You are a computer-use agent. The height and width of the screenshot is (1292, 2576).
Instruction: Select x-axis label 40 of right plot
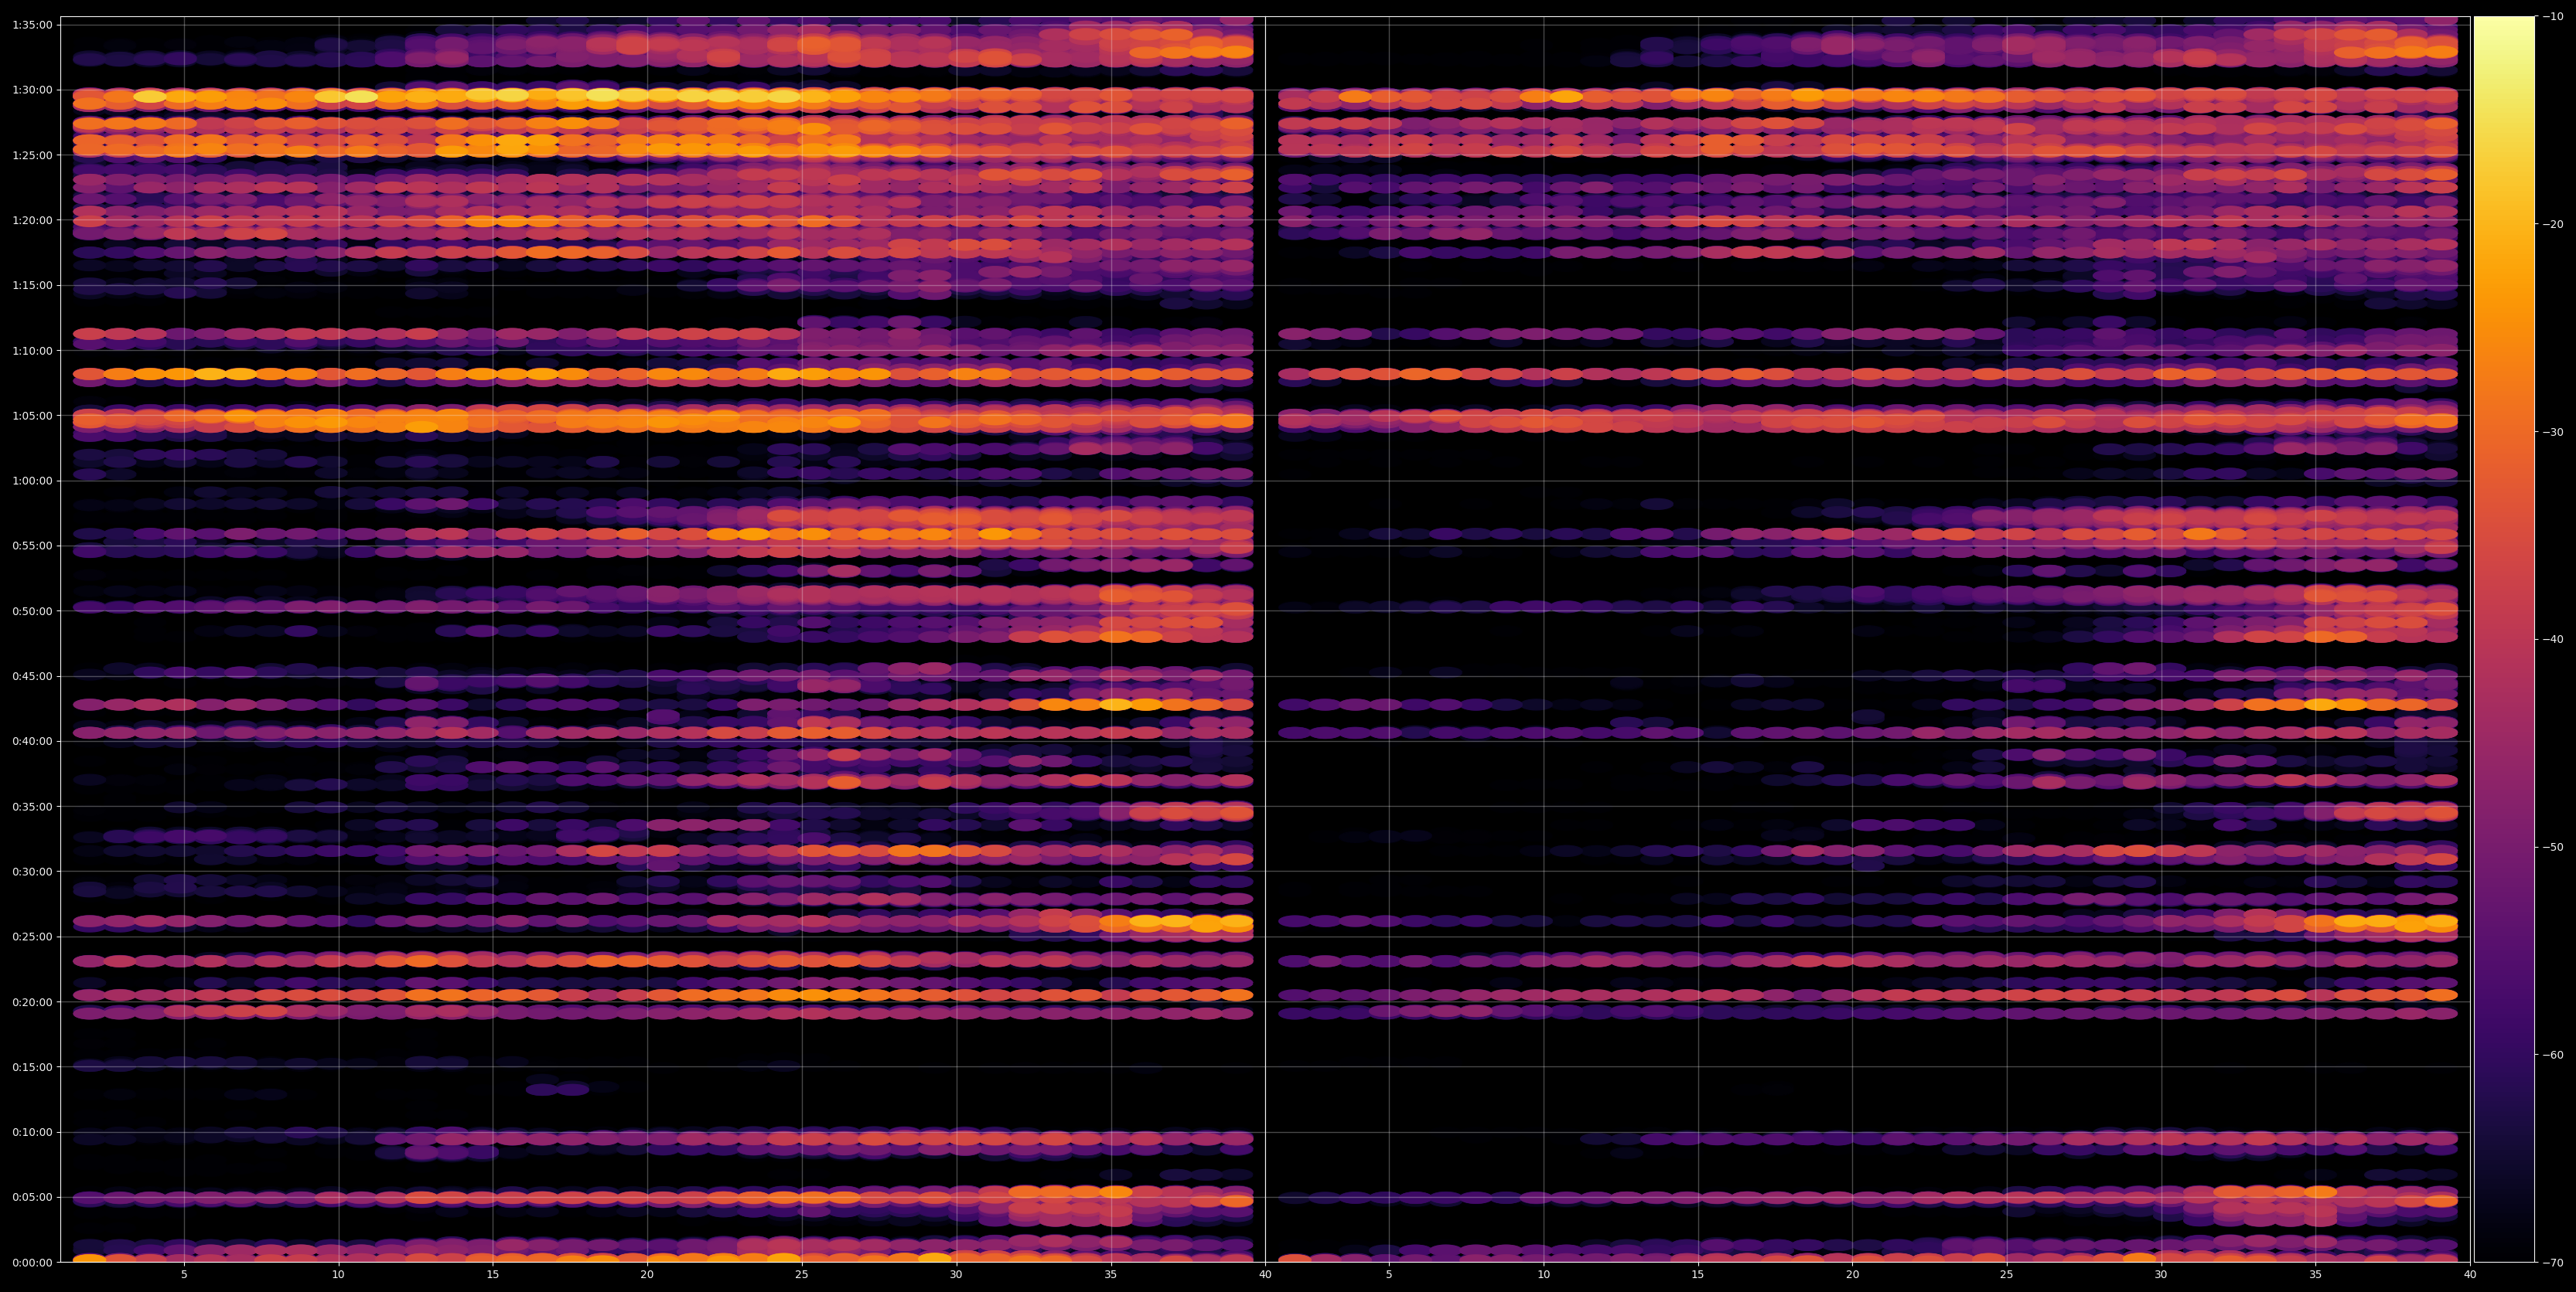tap(2470, 1274)
